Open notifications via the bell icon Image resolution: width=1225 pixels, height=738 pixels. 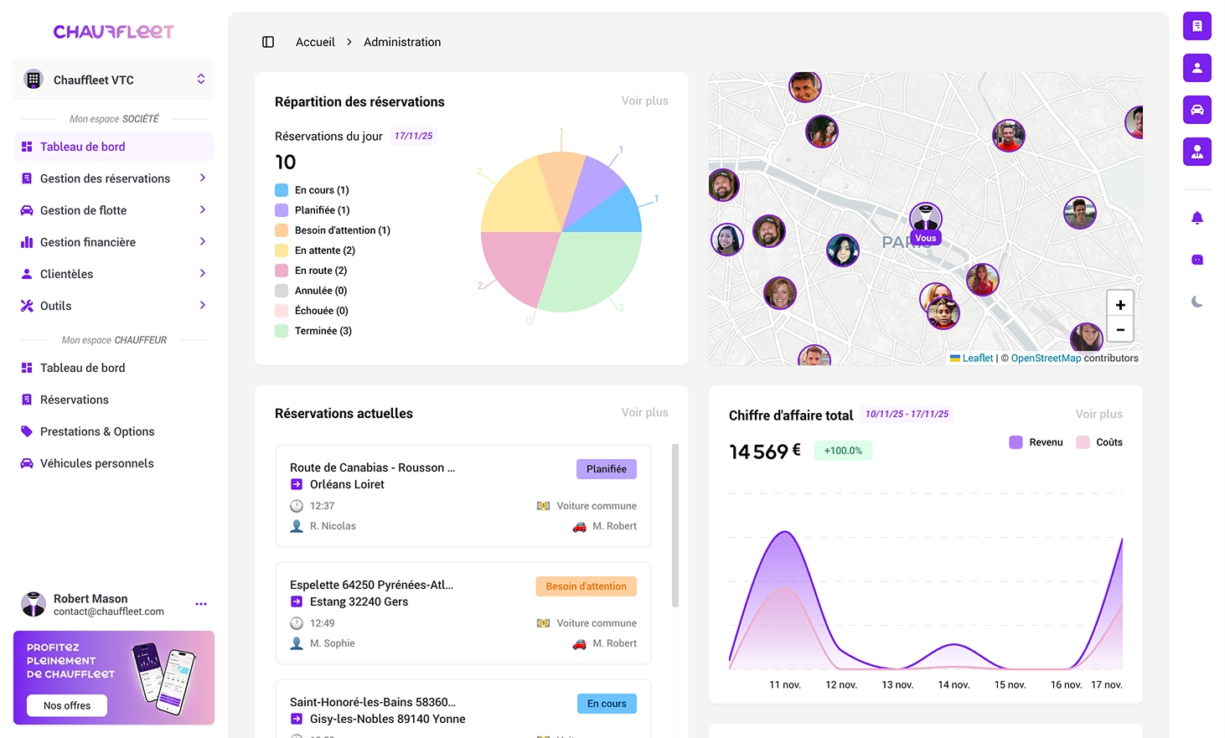click(x=1197, y=217)
